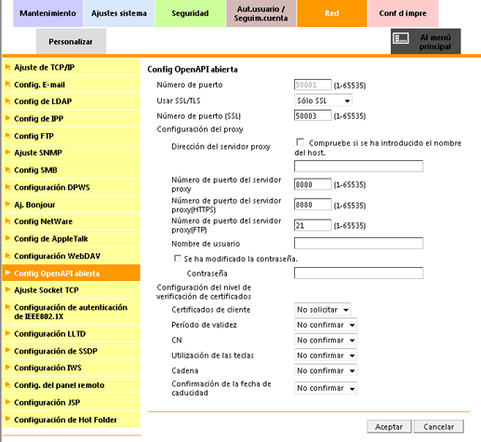
Task: Enable the proxy host name check checkbox
Action: click(x=300, y=142)
